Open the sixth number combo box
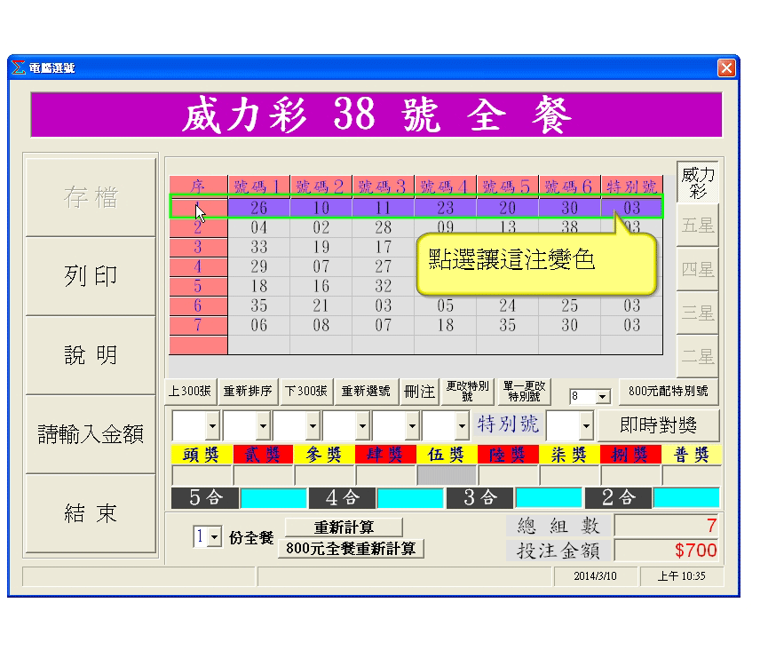The image size is (784, 666). tap(462, 426)
